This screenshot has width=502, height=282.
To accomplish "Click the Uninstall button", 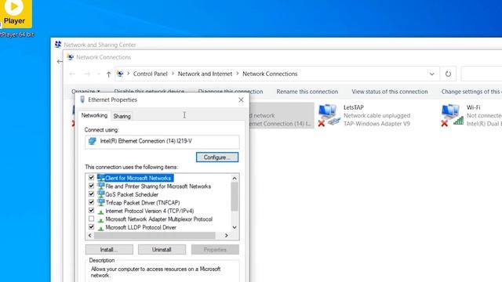I will tap(162, 249).
